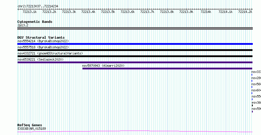Click the nsv5970943 (Almarri2020) label
The image size is (261, 135).
tap(103, 66)
